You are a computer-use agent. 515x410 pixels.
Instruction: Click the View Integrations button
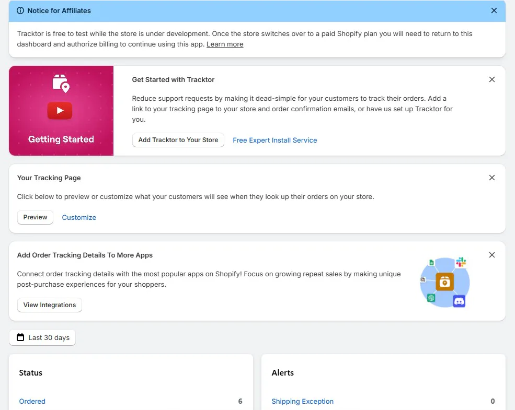[x=50, y=305]
